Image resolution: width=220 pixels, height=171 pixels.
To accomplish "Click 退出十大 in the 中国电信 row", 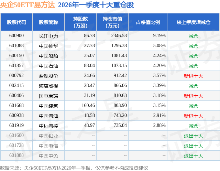I will pyautogui.click(x=194, y=146).
